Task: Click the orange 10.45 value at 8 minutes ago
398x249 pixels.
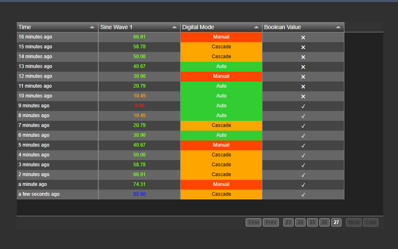Action: pyautogui.click(x=140, y=116)
